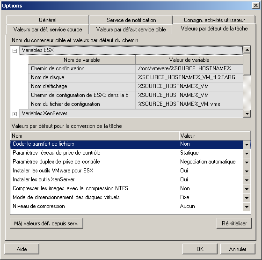Viewport: 262px width, 260px height.
Task: Open the Service de notification tab
Action: tap(131, 20)
